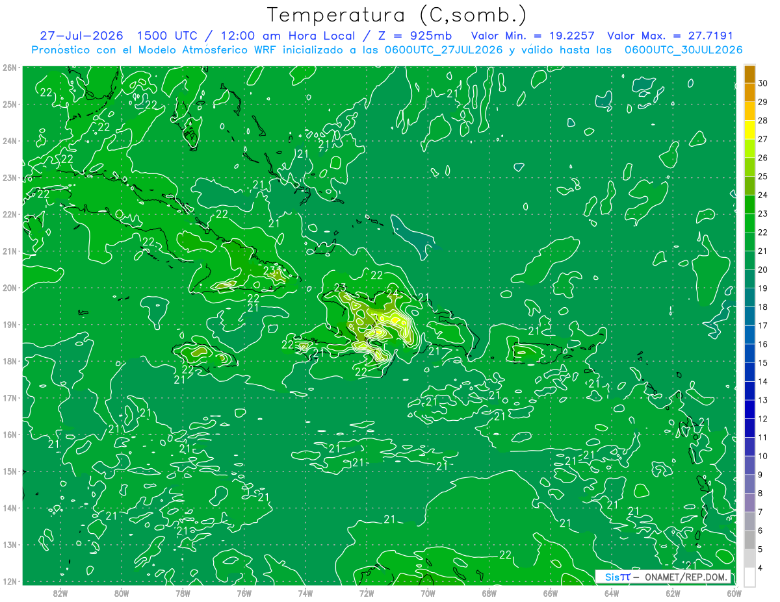Click the 78W longitude axis label
The image size is (780, 602).
(183, 593)
